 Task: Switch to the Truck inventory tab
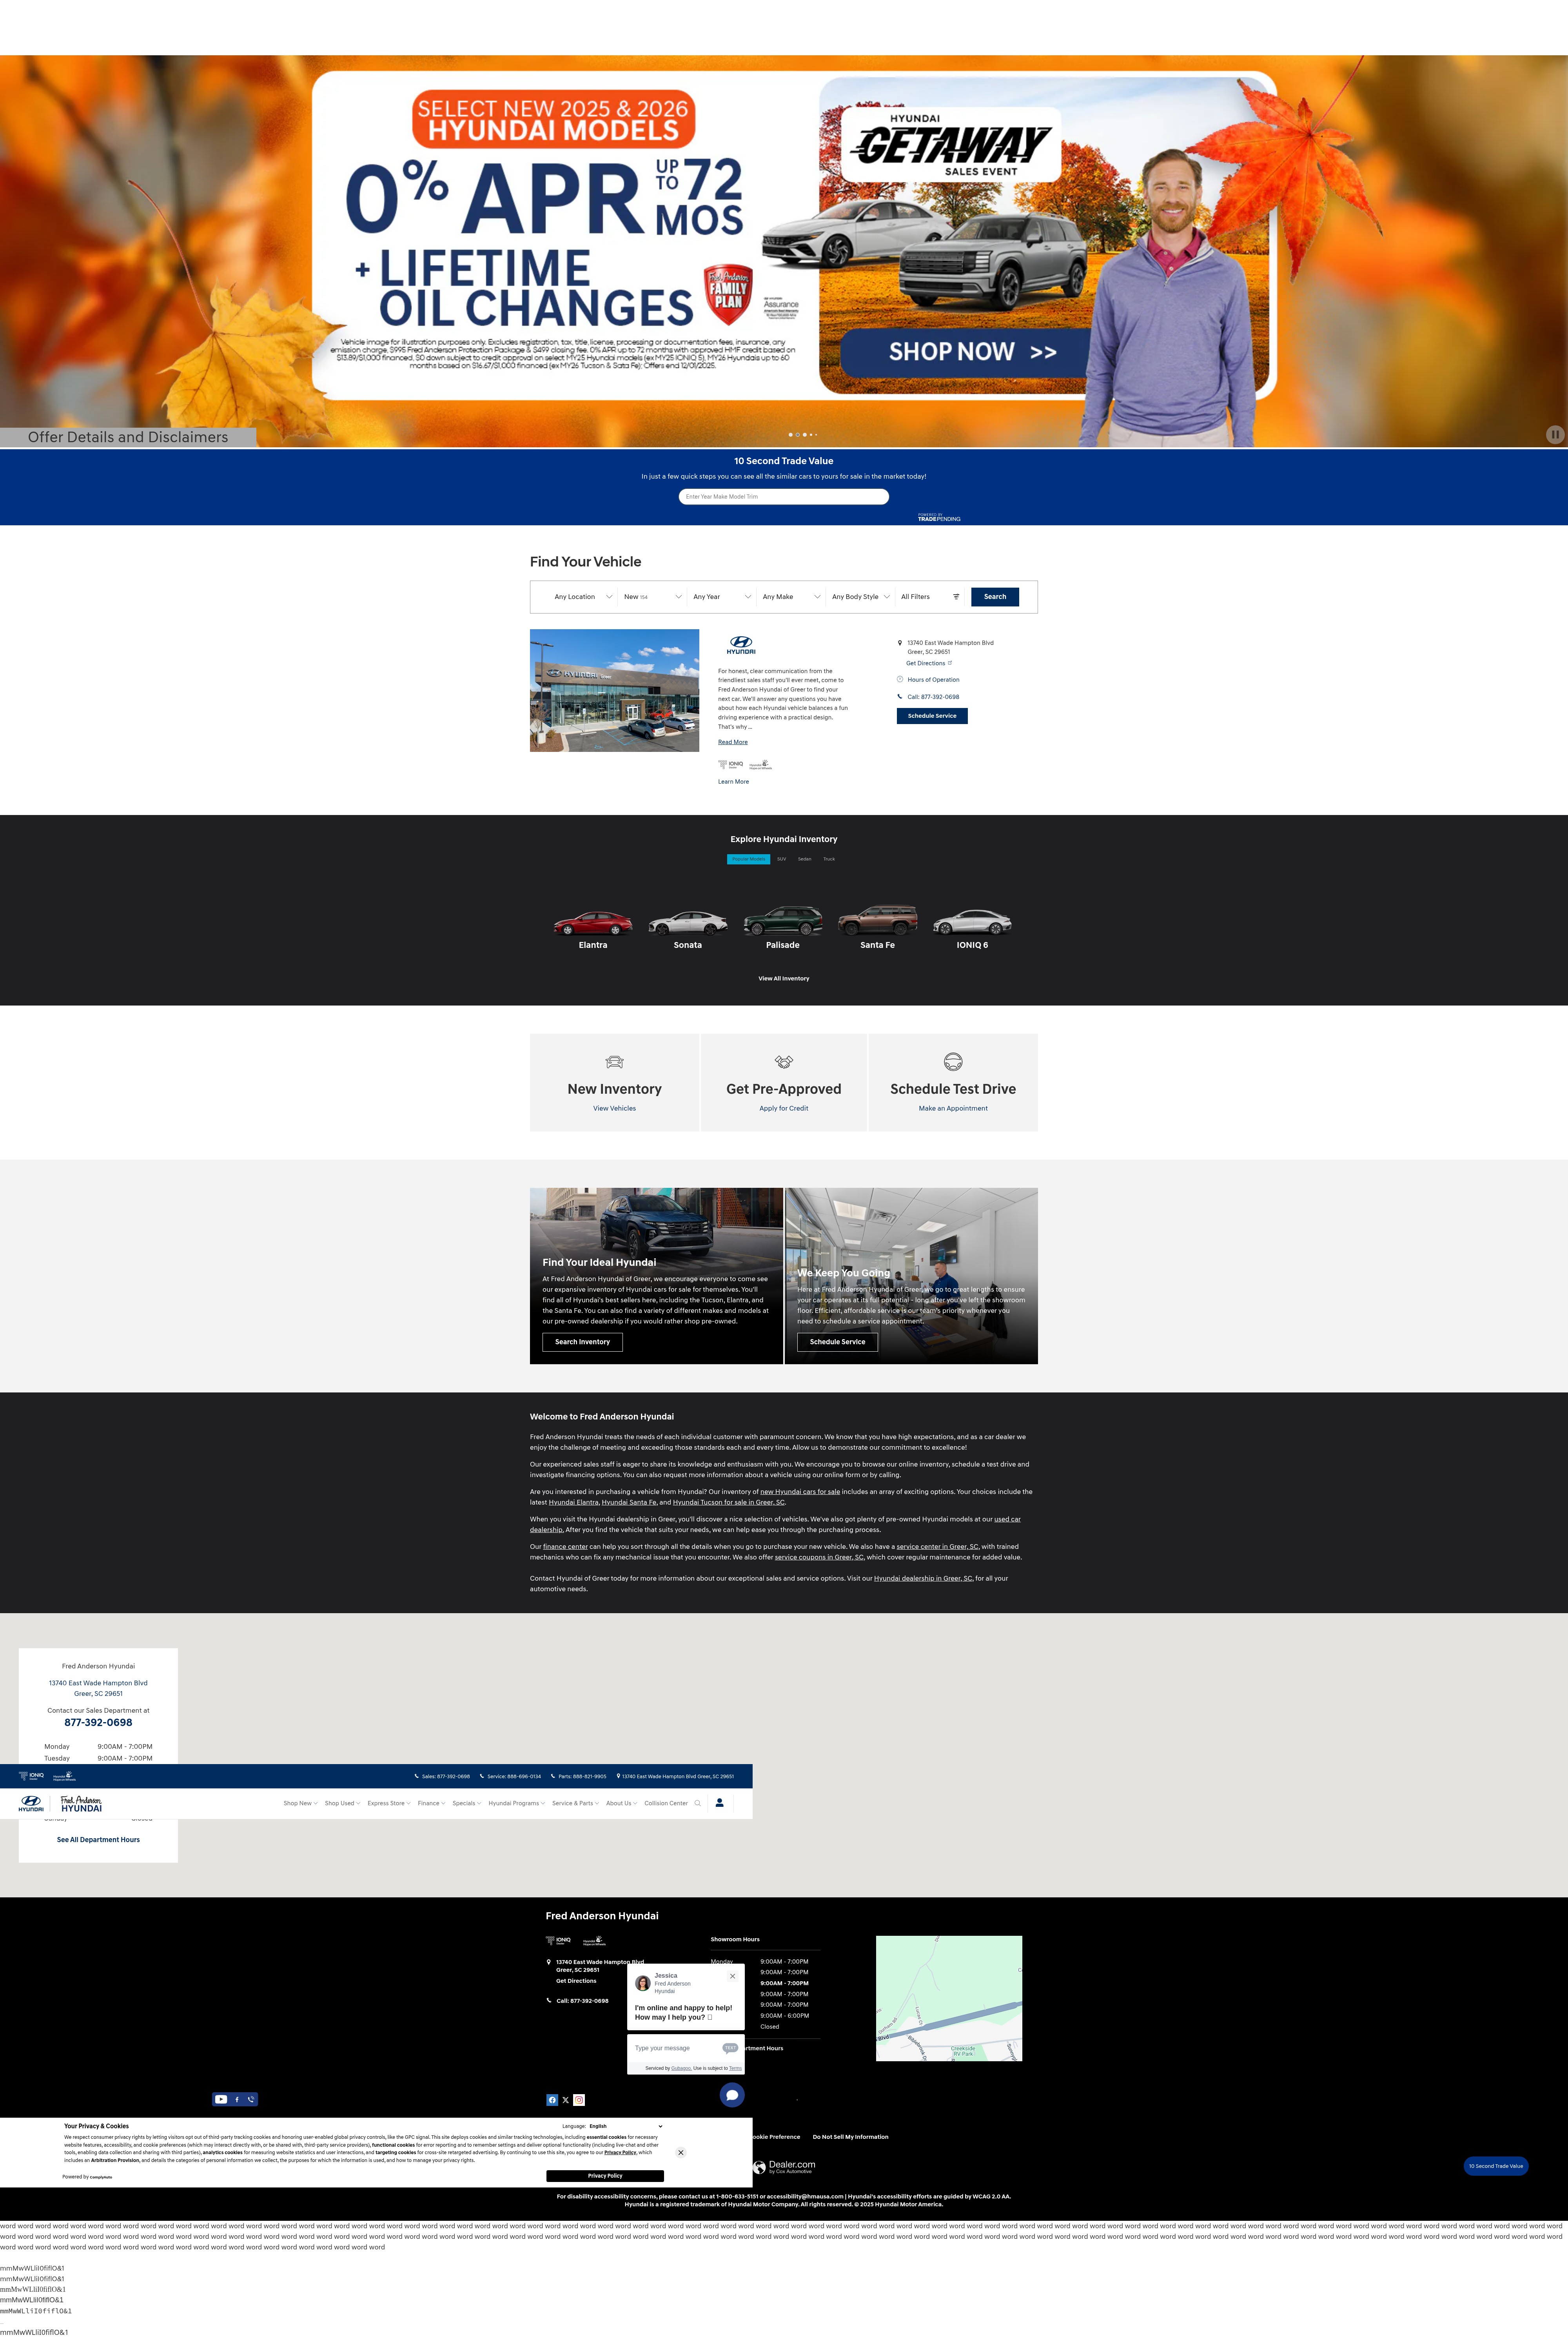829,859
